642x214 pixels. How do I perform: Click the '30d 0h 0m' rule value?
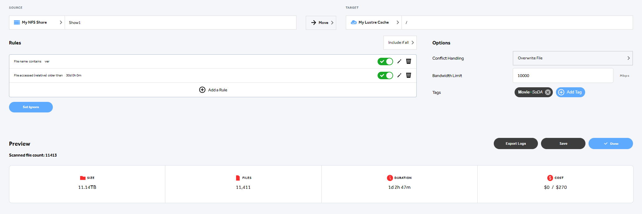[74, 75]
